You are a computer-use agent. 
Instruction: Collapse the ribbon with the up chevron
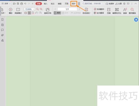pos(136,4)
